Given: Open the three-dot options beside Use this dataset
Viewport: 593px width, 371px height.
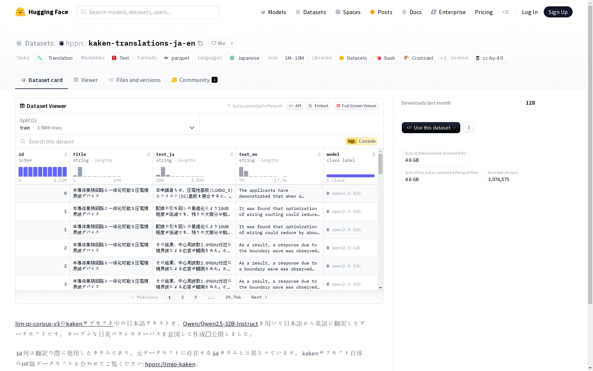Looking at the screenshot, I should point(469,128).
